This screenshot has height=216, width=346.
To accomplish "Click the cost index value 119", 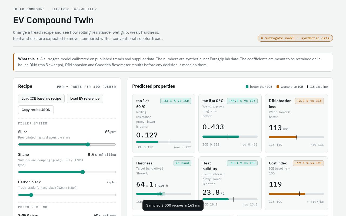I will (275, 184).
